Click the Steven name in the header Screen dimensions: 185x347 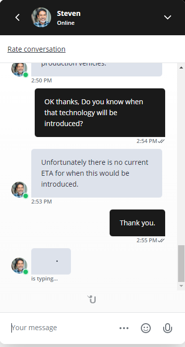click(x=69, y=13)
